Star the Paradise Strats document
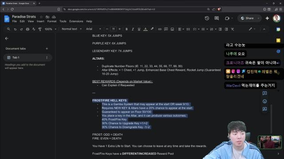The width and height of the screenshot is (284, 159). [41, 17]
